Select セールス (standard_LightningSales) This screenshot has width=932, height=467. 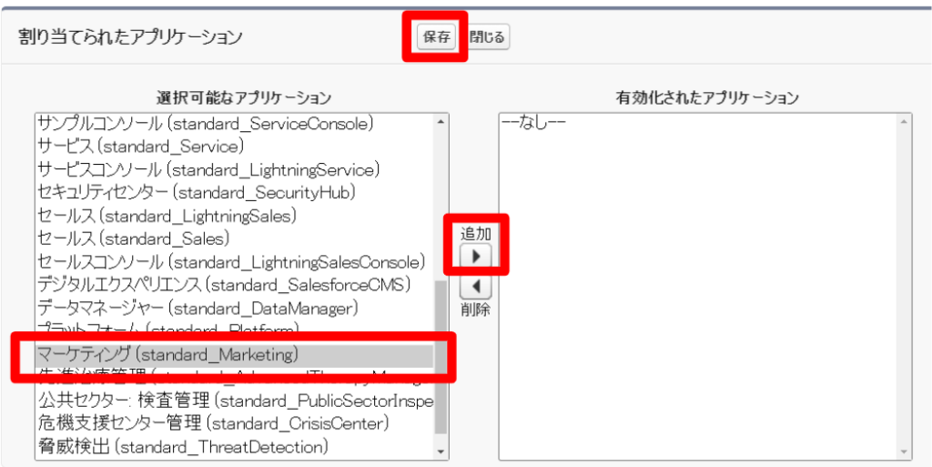coord(234,216)
